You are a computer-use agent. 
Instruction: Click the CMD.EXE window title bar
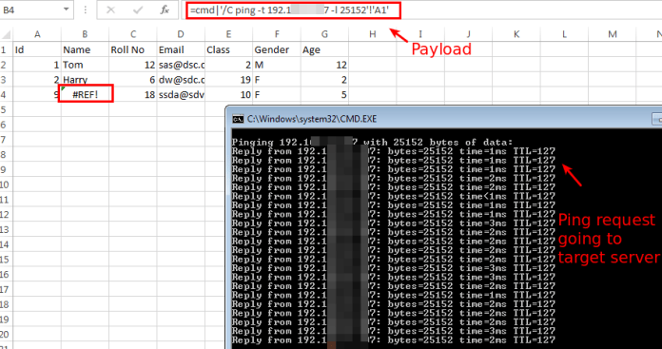click(x=443, y=119)
